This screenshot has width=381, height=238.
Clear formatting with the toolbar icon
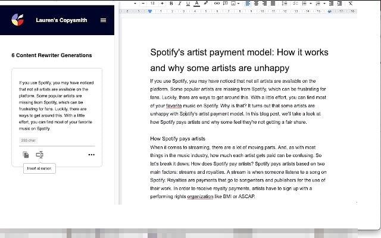pos(351,3)
